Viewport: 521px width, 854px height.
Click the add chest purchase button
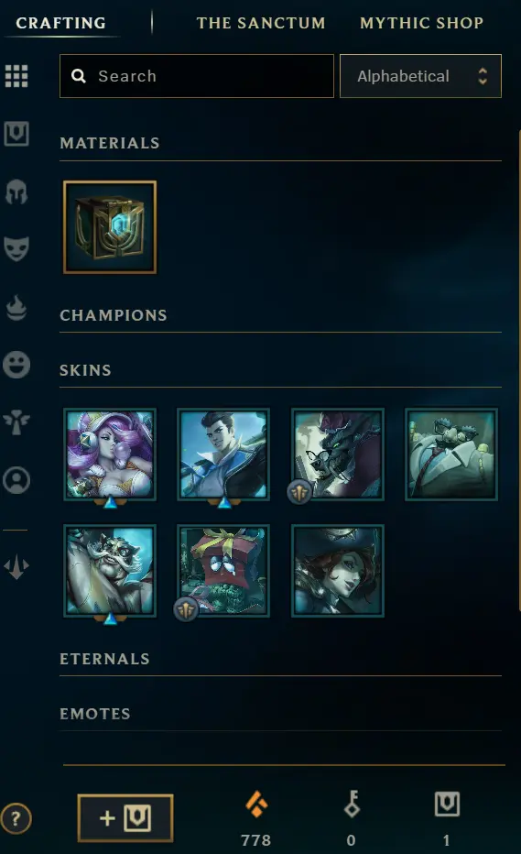(x=125, y=818)
